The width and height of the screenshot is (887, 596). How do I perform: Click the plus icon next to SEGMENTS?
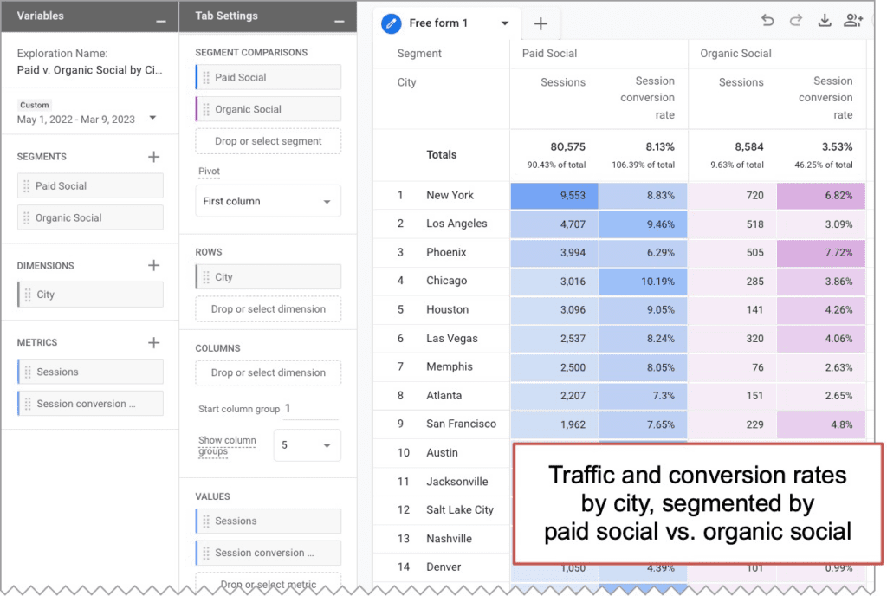pos(154,157)
